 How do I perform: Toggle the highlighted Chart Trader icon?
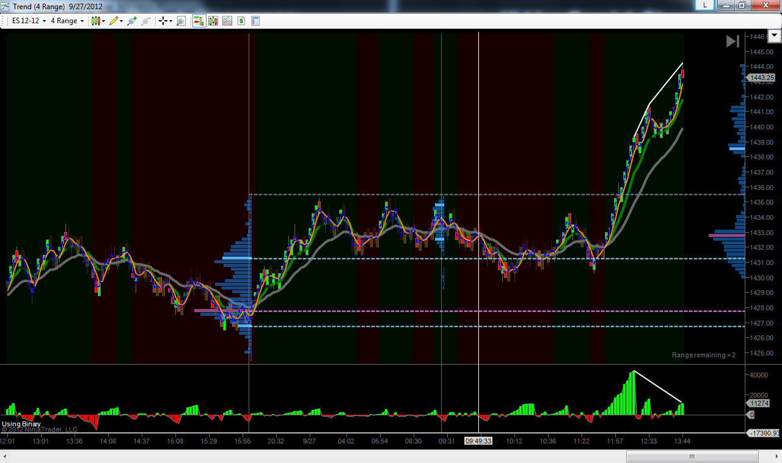coord(199,21)
